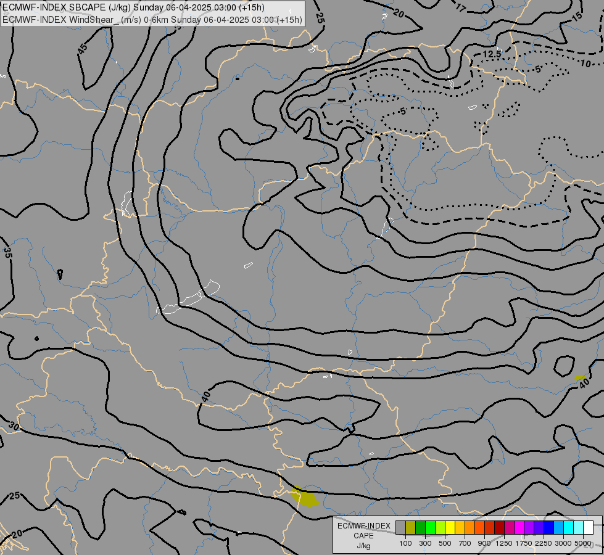Click the gray swatch in the CAPE legend
604x555 pixels.
click(x=400, y=527)
